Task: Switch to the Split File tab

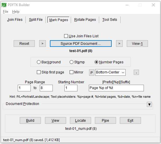Action: [x=36, y=20]
